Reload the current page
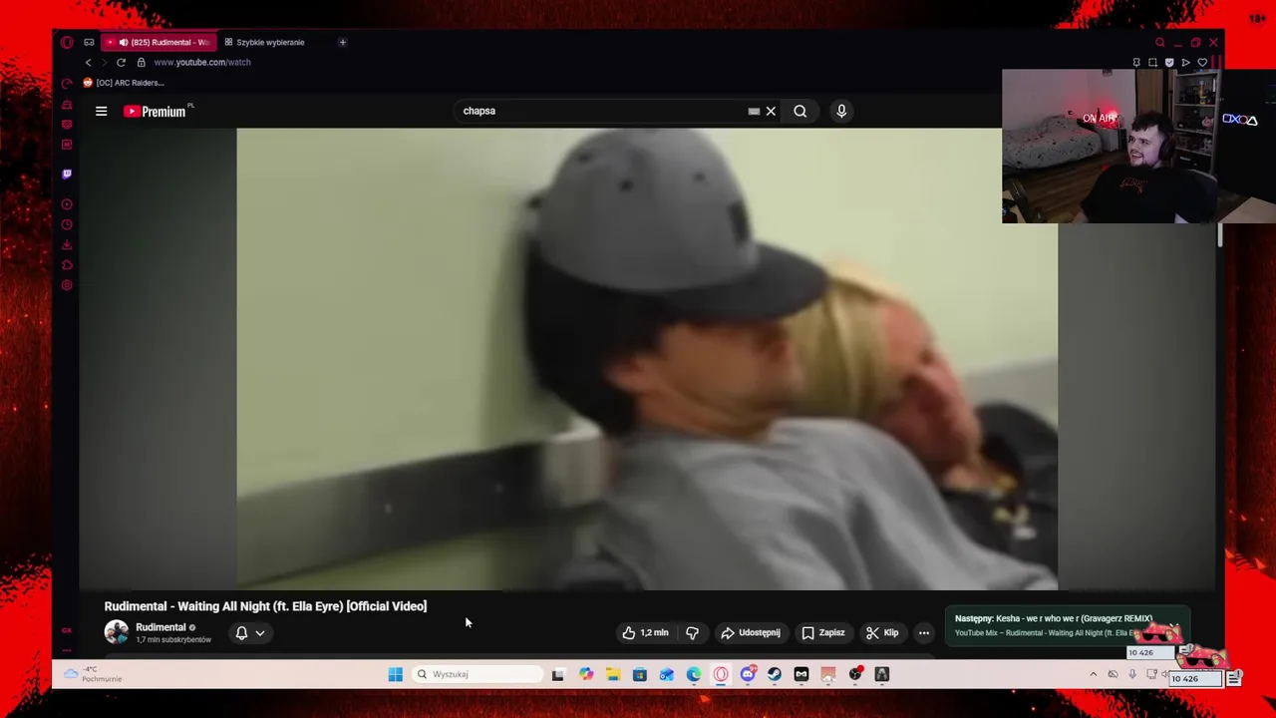Image resolution: width=1276 pixels, height=718 pixels. (121, 62)
